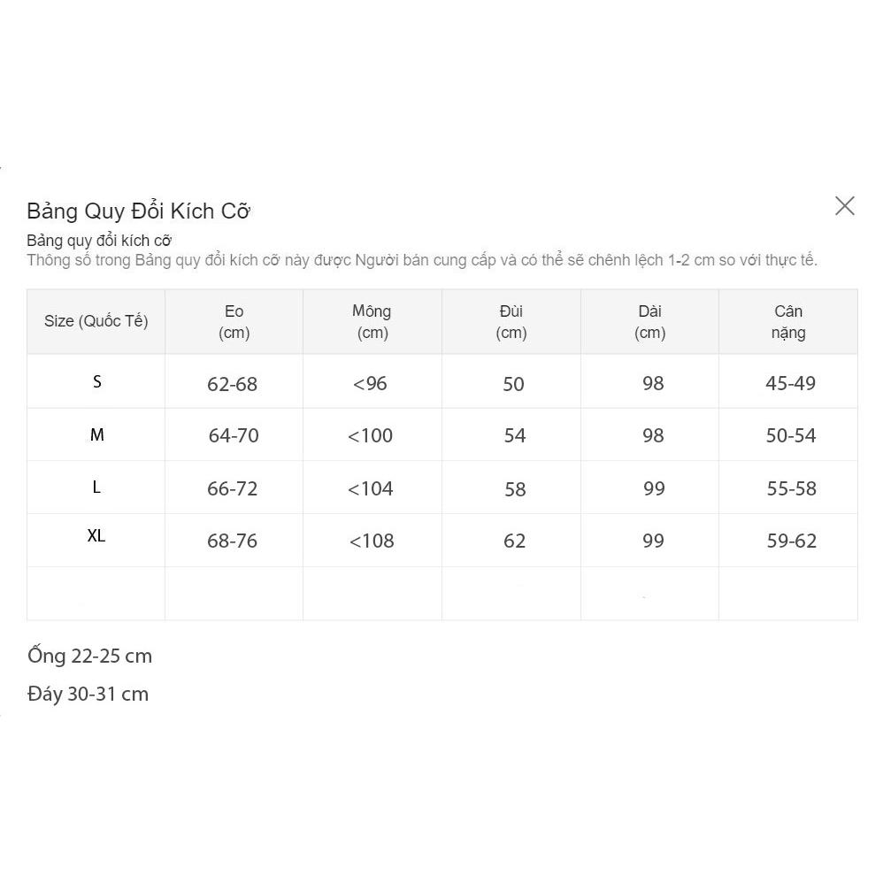Click the 45-49 weight value cell
Screen dimensions: 883x883
tap(788, 381)
